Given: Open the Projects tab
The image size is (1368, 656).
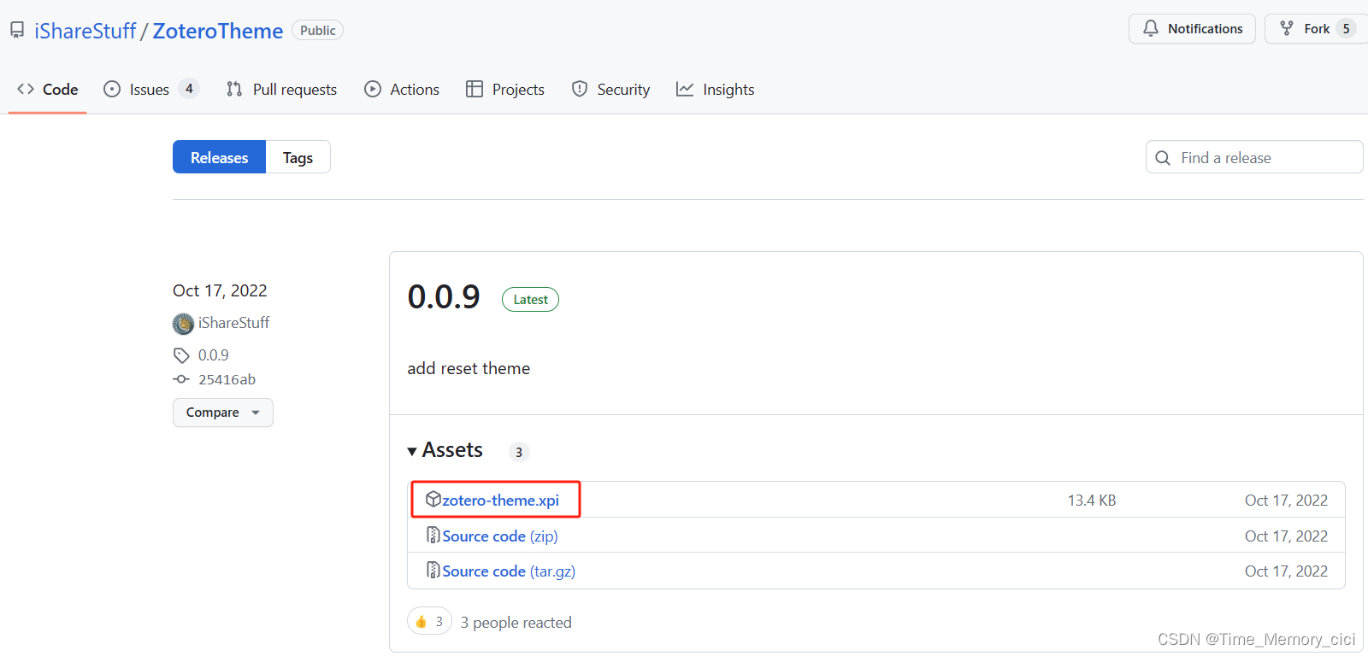Looking at the screenshot, I should [x=505, y=90].
